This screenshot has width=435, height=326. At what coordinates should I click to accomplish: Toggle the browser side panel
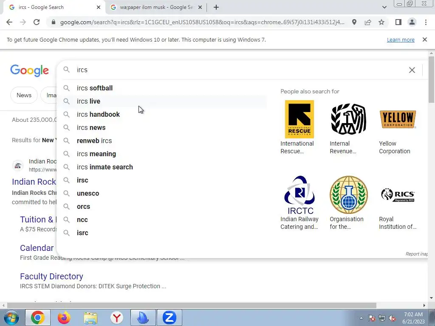tap(398, 22)
